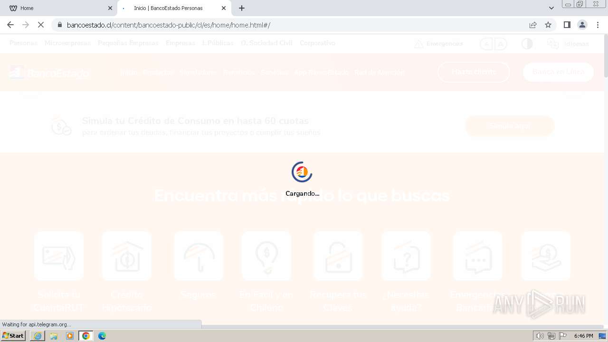Open the Idiomas language selector

[568, 44]
